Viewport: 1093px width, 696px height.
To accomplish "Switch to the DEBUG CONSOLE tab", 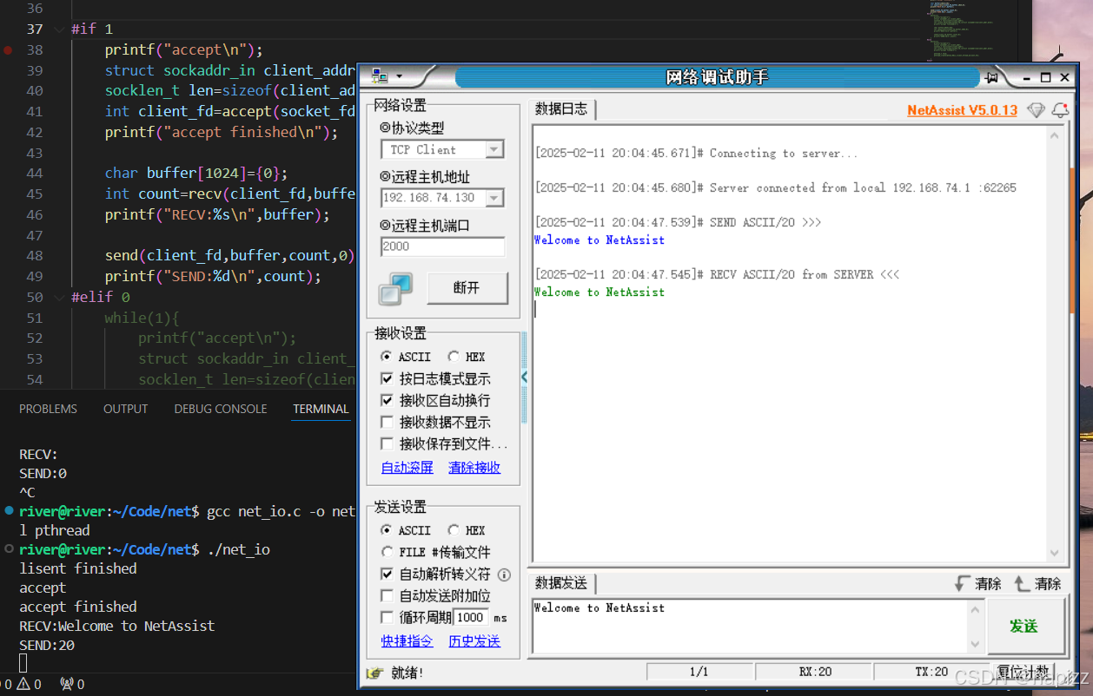I will tap(221, 409).
